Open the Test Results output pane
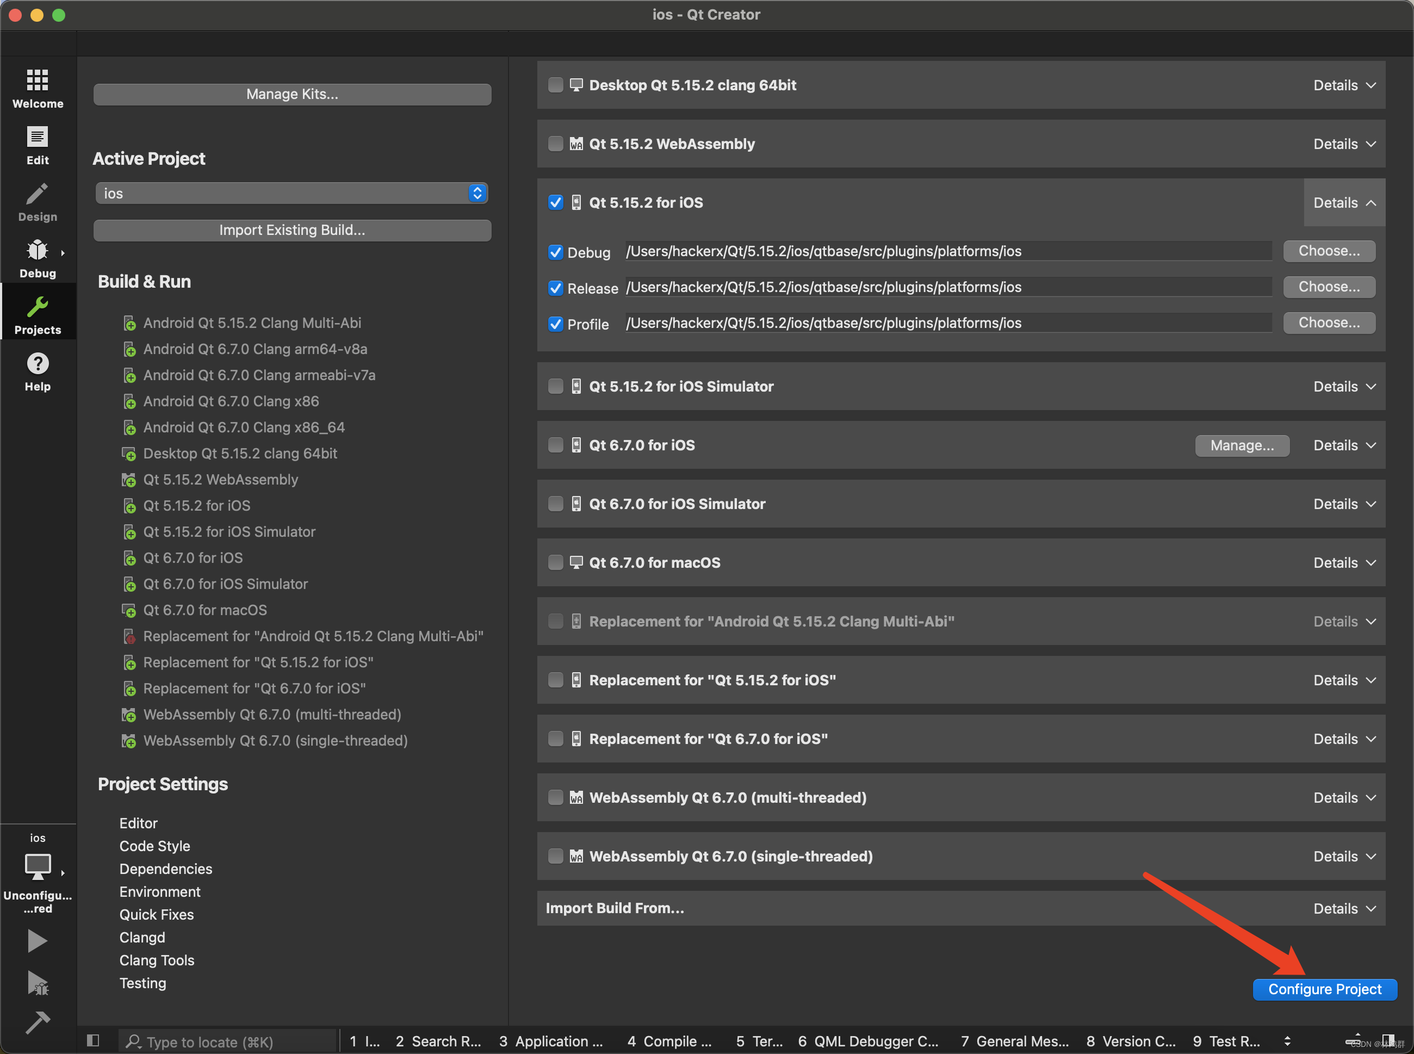 (x=1226, y=1041)
